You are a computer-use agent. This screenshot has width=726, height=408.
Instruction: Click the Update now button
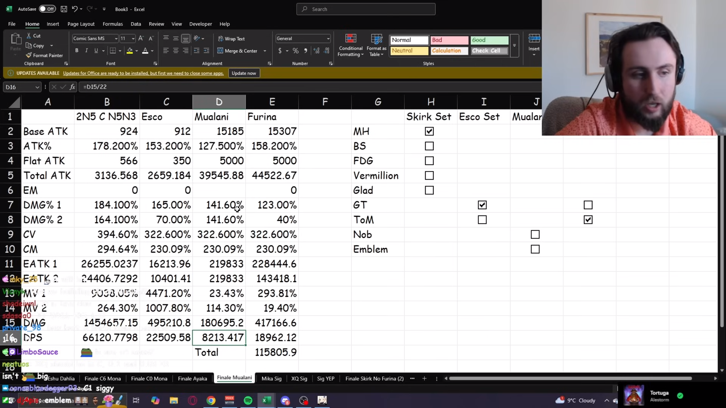(x=244, y=73)
